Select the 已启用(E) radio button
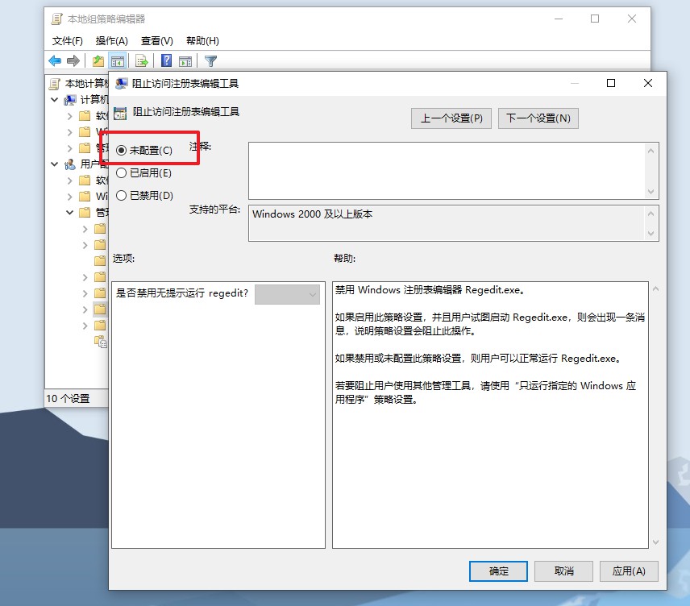Viewport: 690px width, 606px height. [122, 172]
